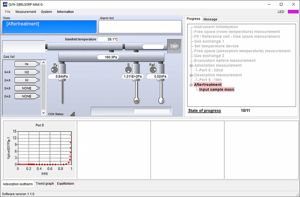Select the last NONE gas cylinder
The image size is (300, 197).
click(x=27, y=96)
